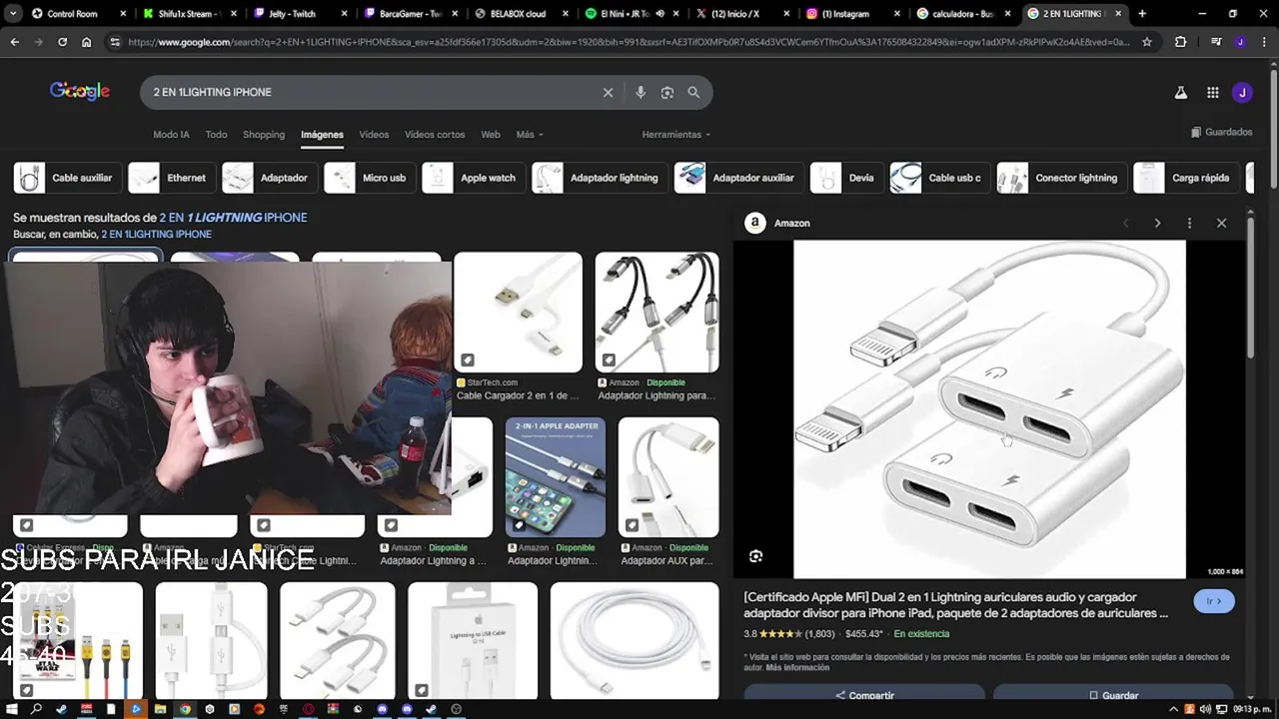This screenshot has width=1279, height=719.
Task: Switch to BELABOX cloud browser tab
Action: click(x=518, y=14)
